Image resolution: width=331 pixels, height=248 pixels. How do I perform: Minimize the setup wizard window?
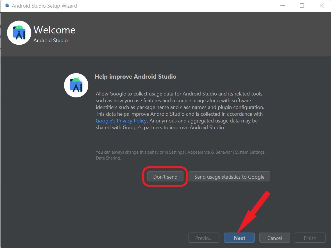coord(282,5)
